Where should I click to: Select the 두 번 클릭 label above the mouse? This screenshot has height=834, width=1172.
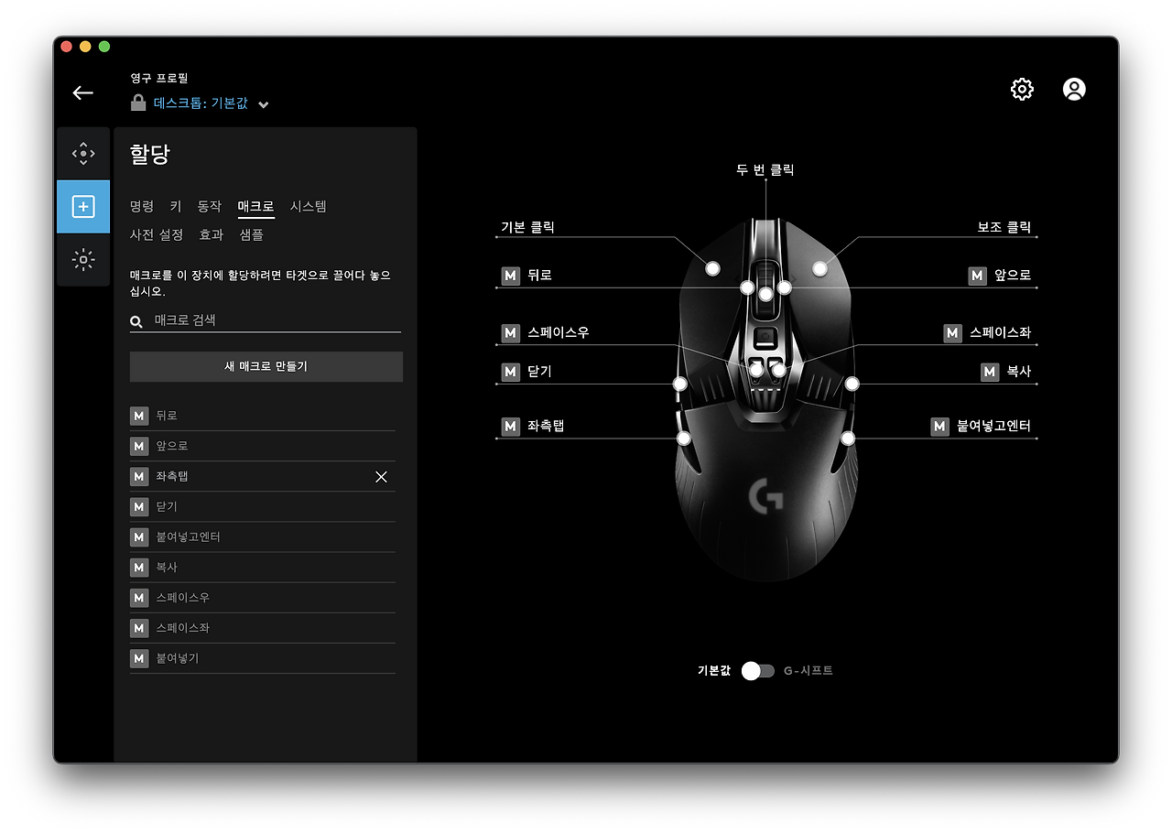click(765, 170)
